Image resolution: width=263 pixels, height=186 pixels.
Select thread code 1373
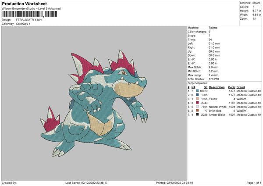tap(232, 91)
